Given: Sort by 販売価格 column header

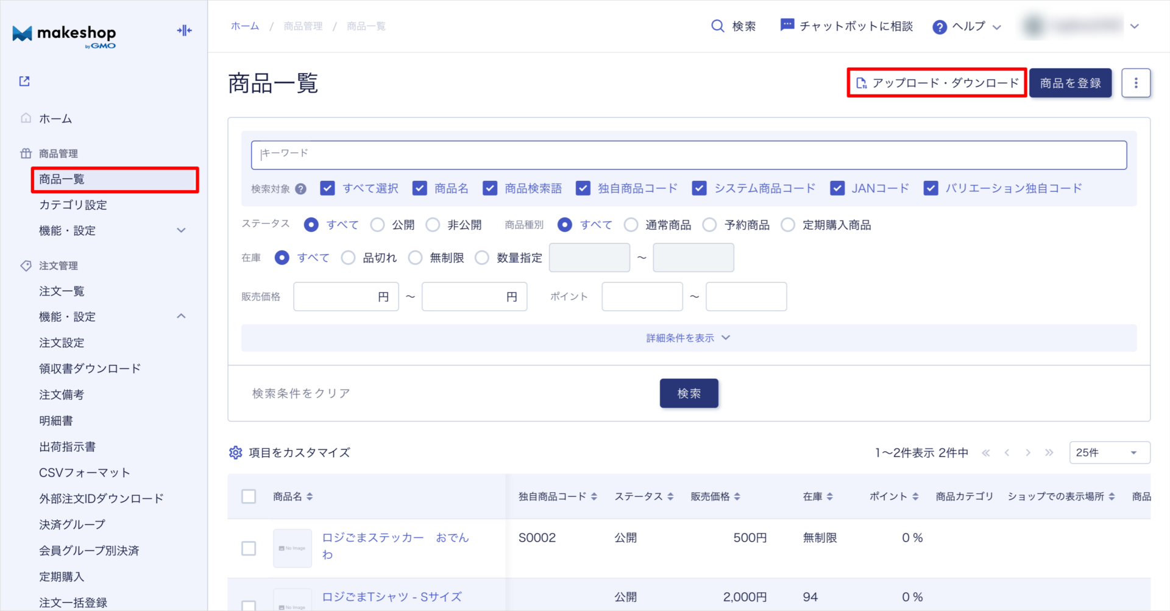Looking at the screenshot, I should coord(715,496).
